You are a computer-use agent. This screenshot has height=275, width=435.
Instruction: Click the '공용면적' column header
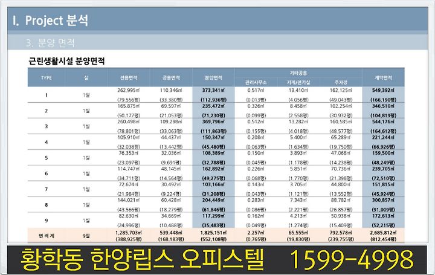point(171,78)
